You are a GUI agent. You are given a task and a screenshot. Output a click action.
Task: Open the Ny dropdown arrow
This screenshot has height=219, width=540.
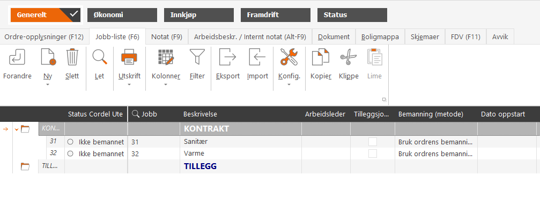(48, 84)
